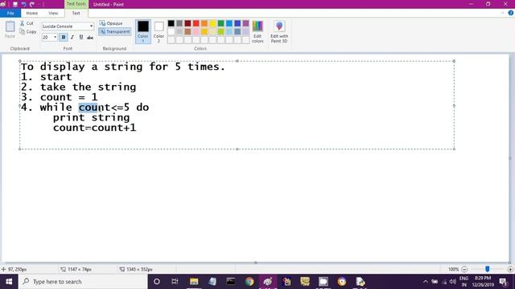Toggle Underline formatting

click(81, 38)
